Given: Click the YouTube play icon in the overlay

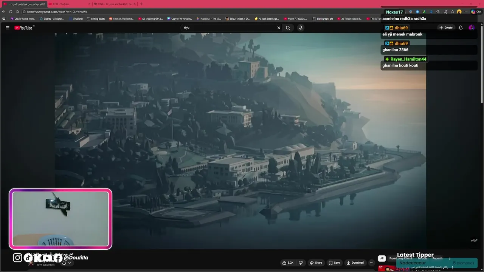Looking at the screenshot, I should (47, 258).
